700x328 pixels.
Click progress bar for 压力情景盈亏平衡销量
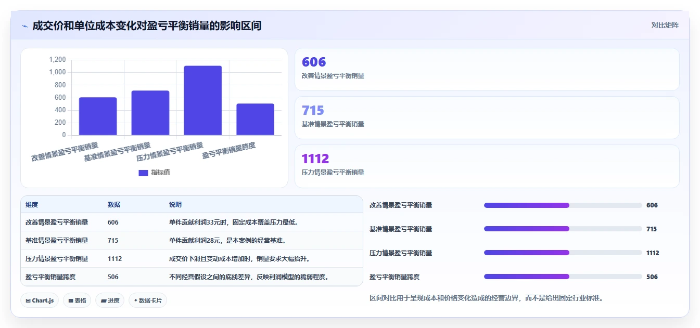[563, 253]
